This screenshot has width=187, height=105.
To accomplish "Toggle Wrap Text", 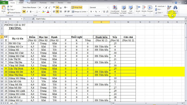I will [x=77, y=7].
